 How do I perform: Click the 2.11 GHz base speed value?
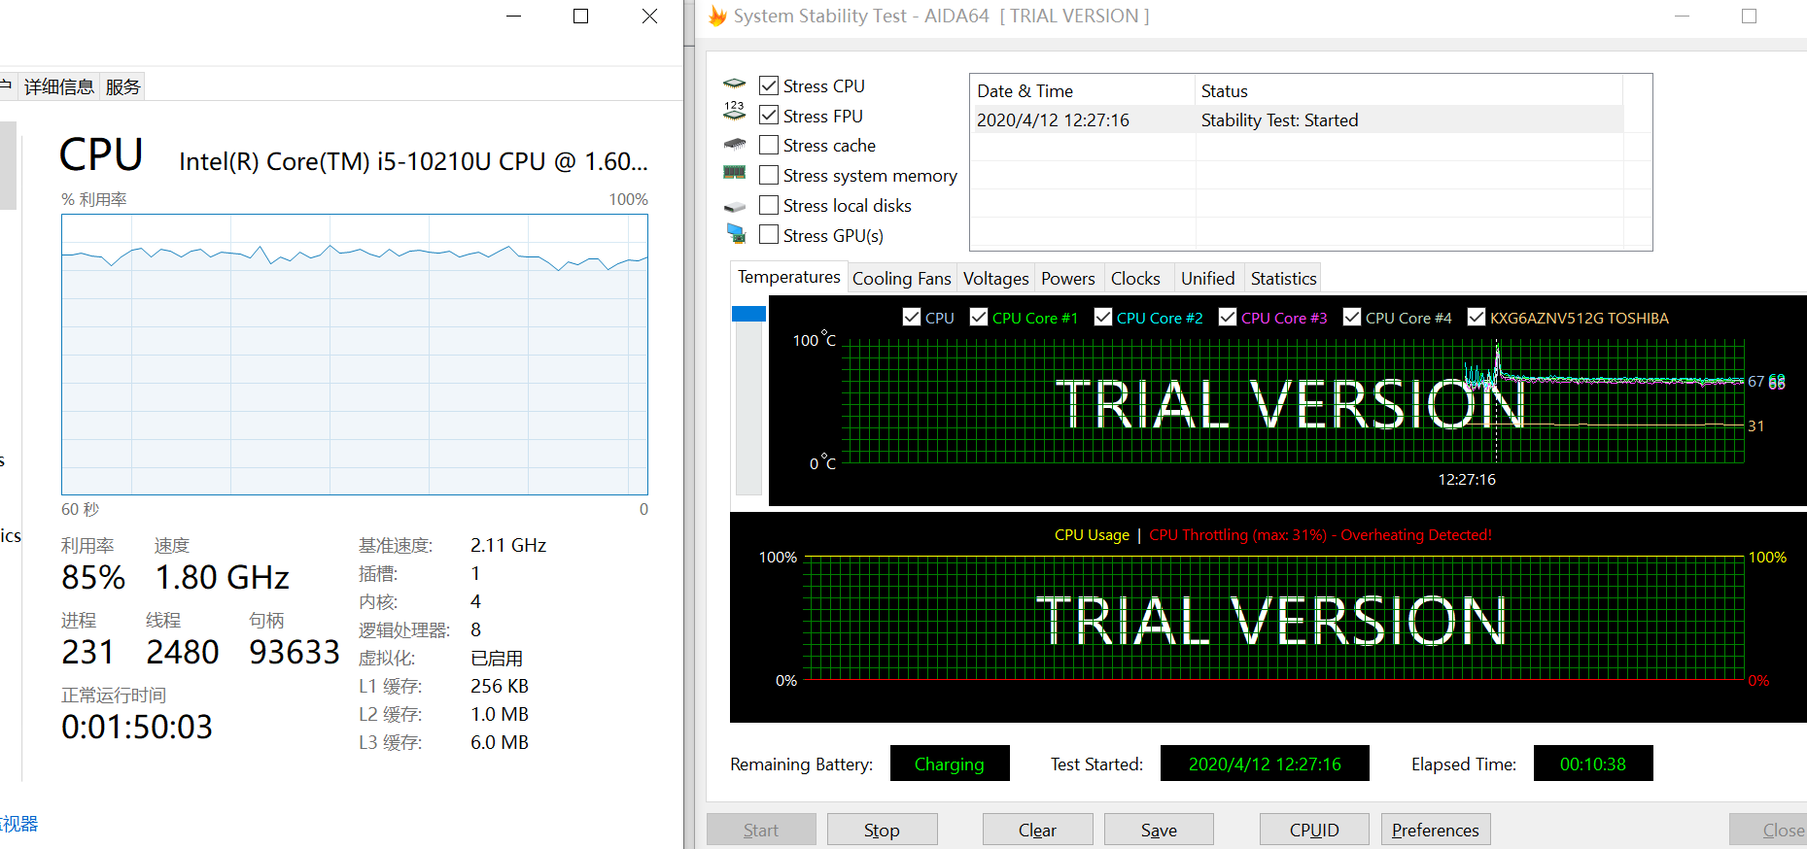[x=508, y=545]
